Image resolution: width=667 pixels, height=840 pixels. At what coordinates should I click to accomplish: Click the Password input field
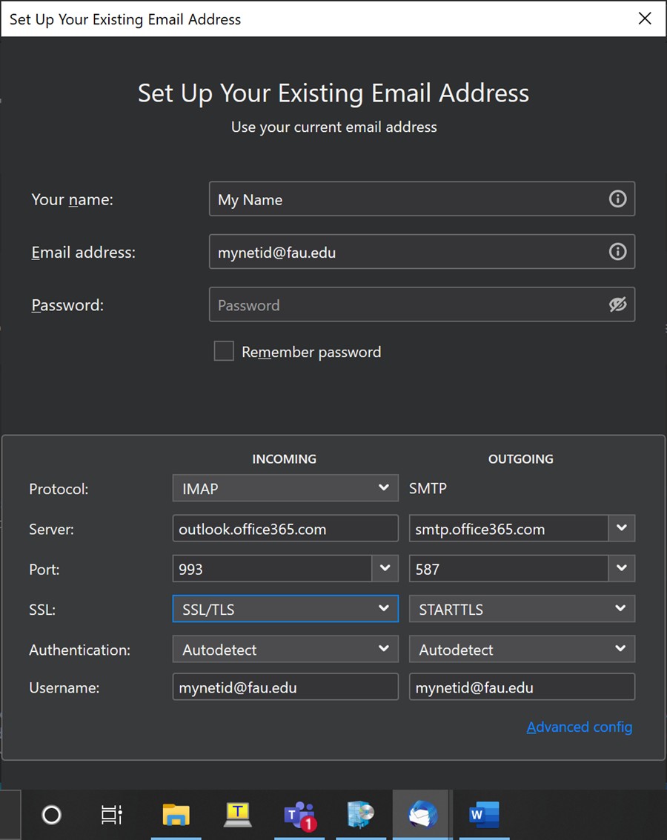(x=408, y=304)
